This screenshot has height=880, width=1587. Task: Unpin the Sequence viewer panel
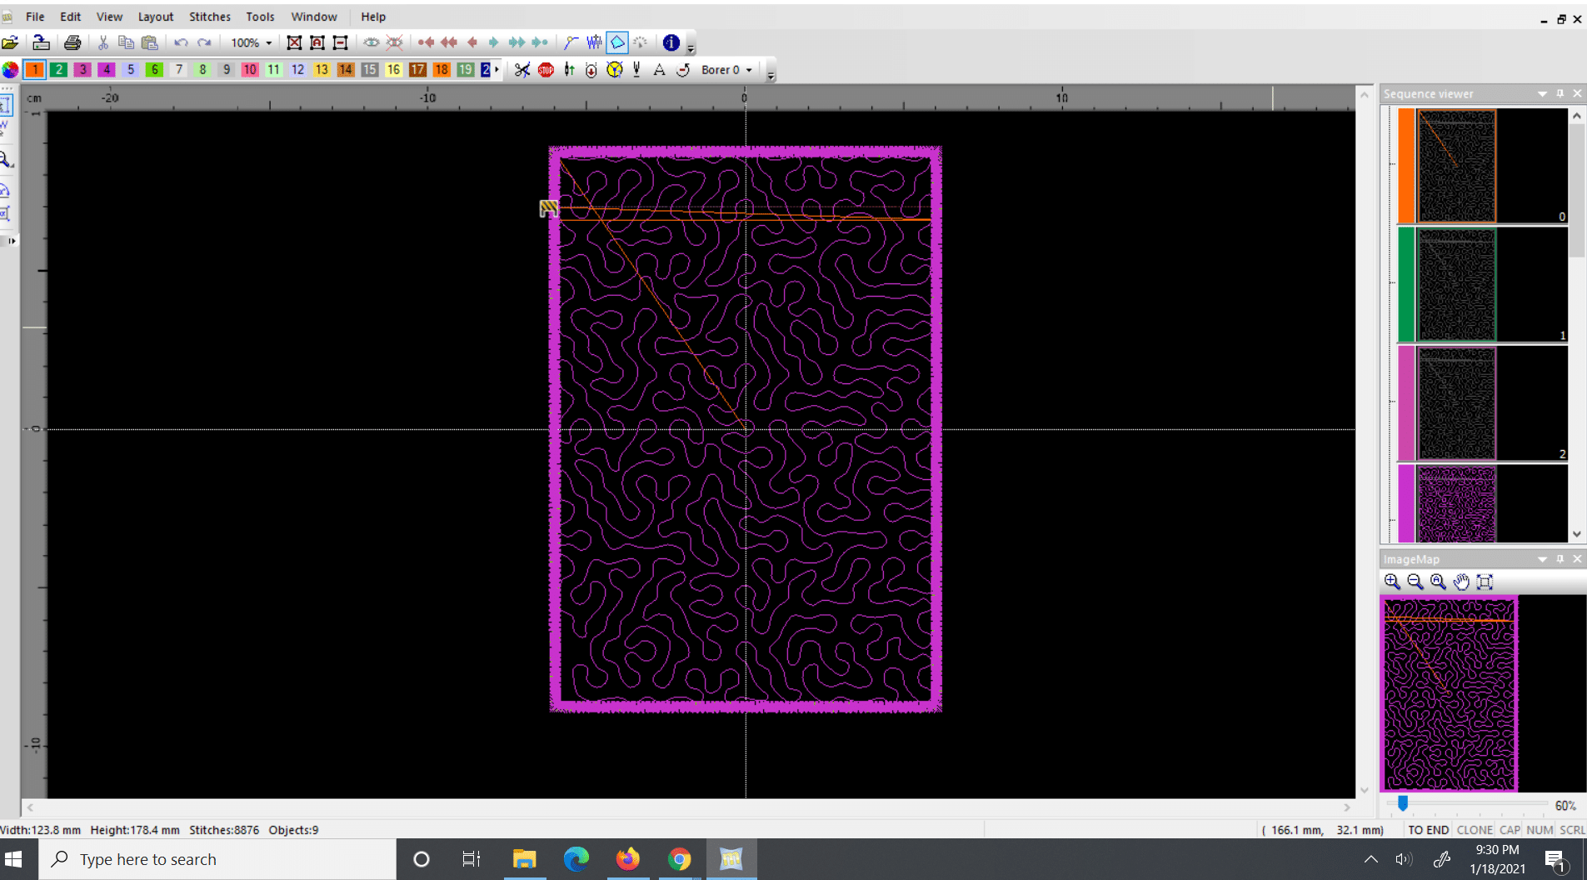[x=1560, y=93]
